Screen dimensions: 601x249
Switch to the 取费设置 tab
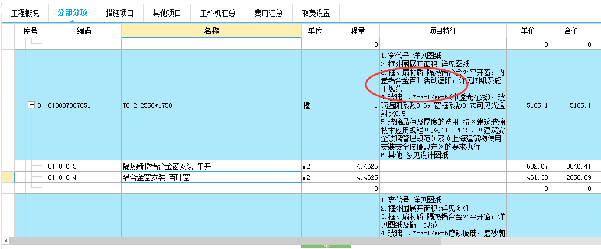[x=316, y=14]
